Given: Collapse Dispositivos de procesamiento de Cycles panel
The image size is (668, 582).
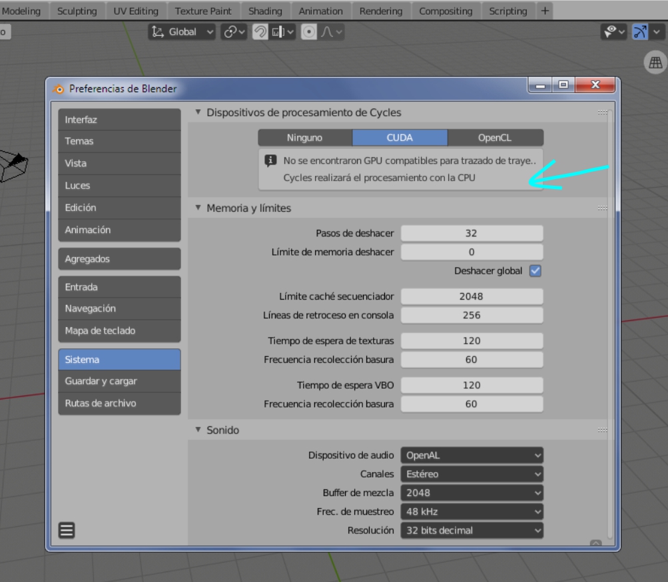Looking at the screenshot, I should point(198,112).
